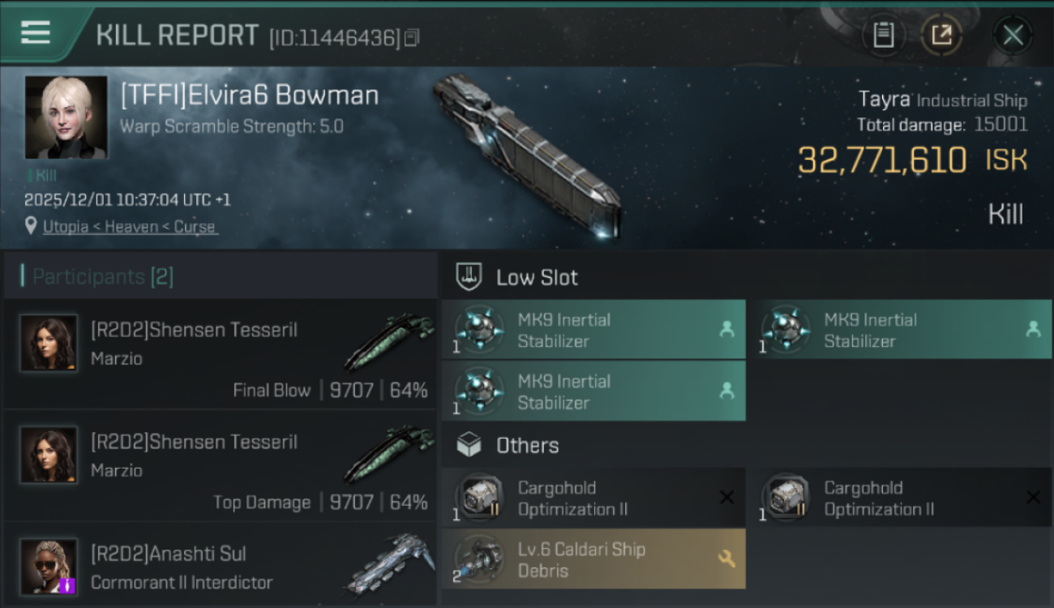View Elvira6 Bowman's portrait

point(66,118)
